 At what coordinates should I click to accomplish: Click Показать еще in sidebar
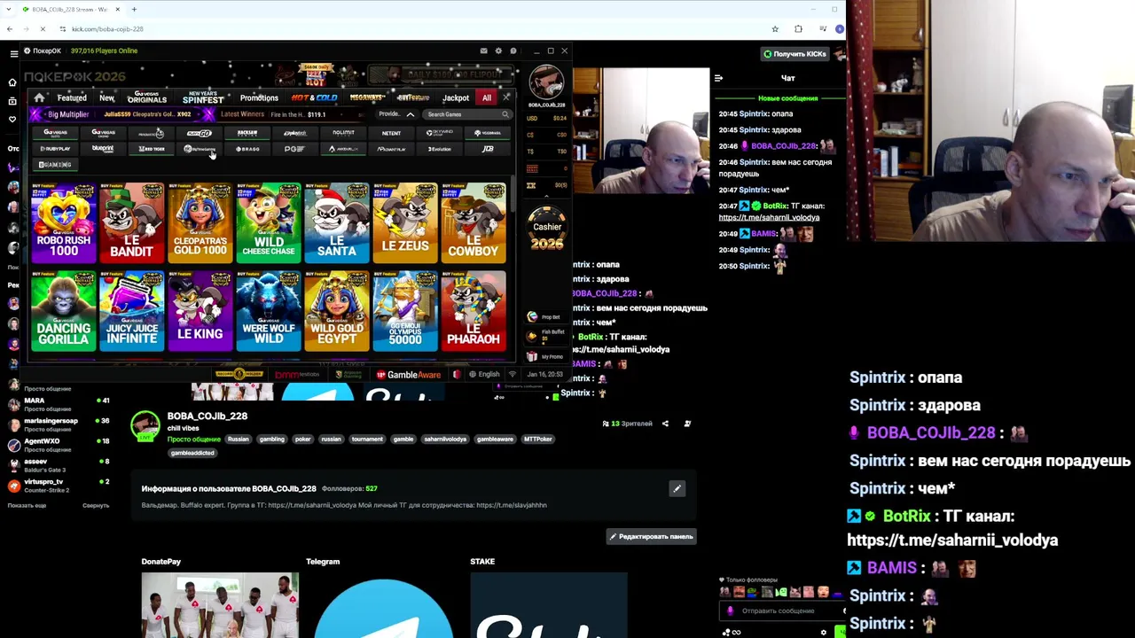coord(27,505)
